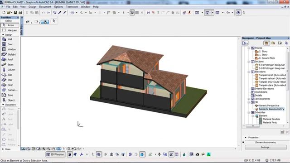
Task: Select the Slab tool
Action: [10, 75]
